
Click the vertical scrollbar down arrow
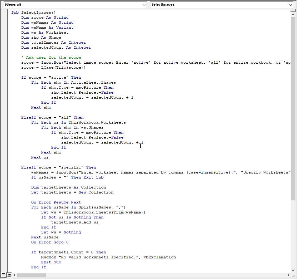click(293, 270)
